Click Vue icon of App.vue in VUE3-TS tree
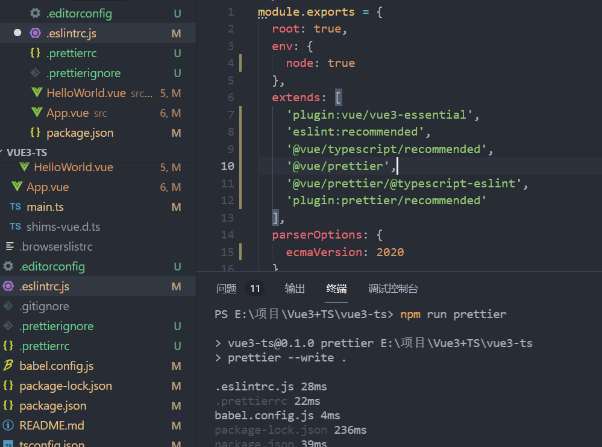Screen dimensions: 602x447 [17, 187]
